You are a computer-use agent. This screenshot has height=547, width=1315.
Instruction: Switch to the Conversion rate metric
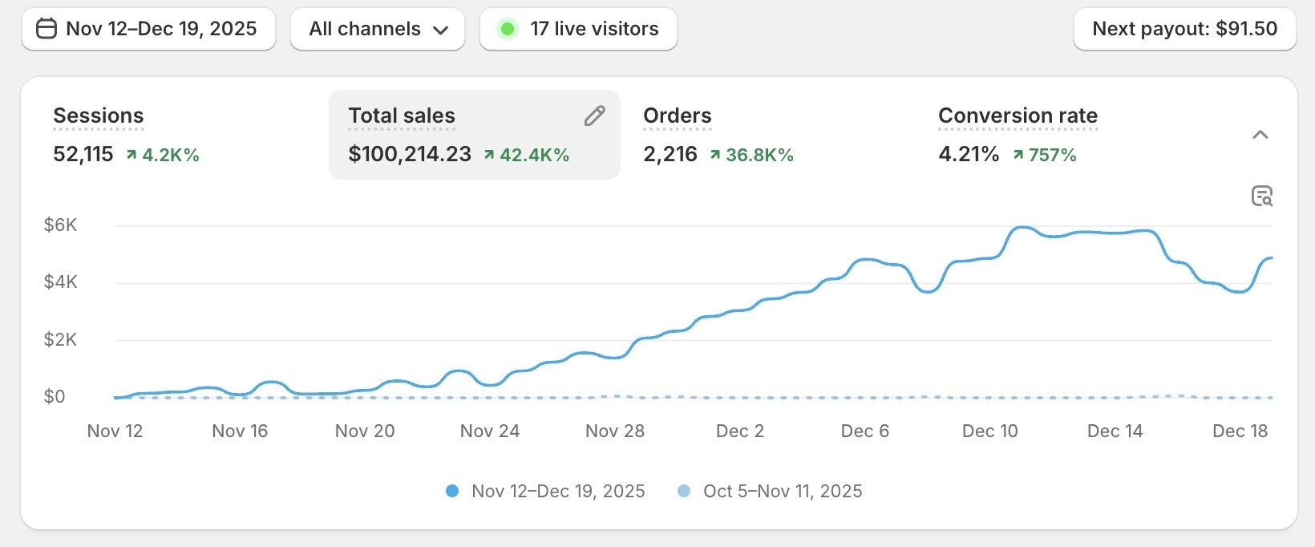(x=1018, y=116)
